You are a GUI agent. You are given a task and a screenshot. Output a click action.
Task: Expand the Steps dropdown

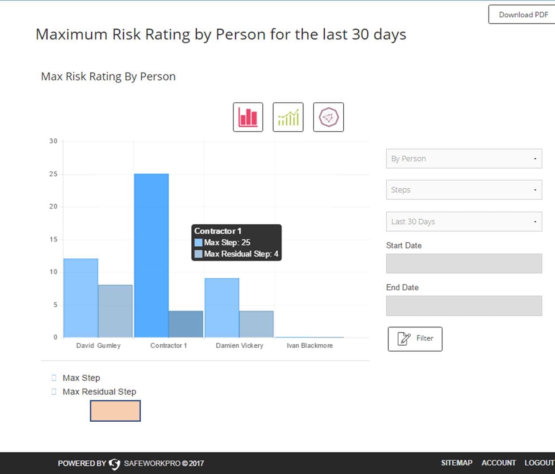[x=463, y=190]
